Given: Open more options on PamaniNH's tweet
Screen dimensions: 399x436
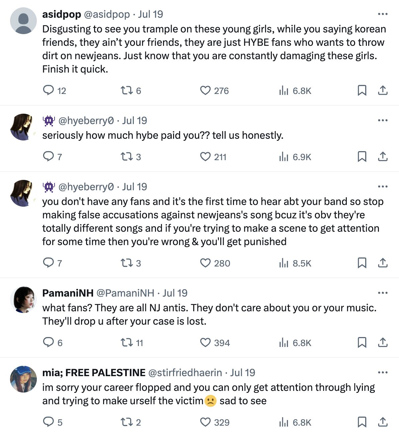Looking at the screenshot, I should click(382, 293).
